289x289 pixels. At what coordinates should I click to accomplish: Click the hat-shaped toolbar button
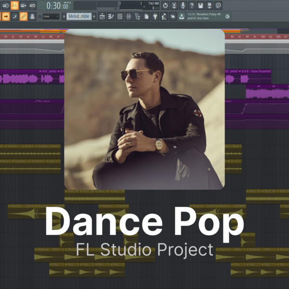pos(32,16)
